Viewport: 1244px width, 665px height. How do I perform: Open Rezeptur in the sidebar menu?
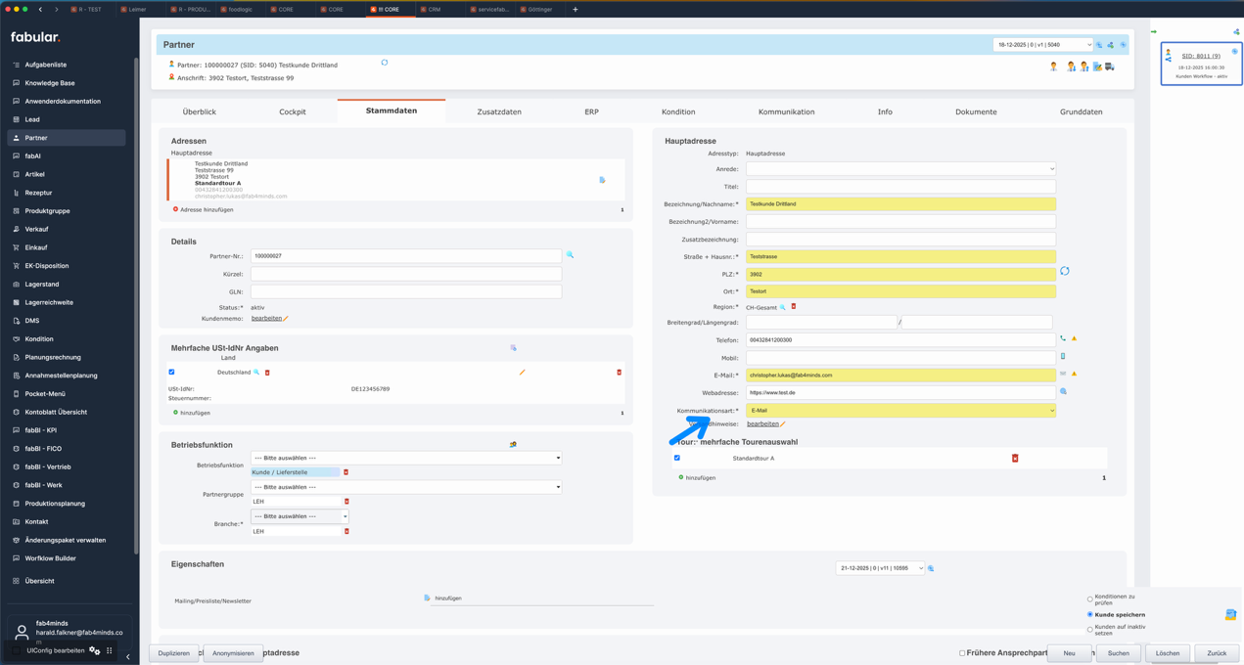tap(39, 193)
